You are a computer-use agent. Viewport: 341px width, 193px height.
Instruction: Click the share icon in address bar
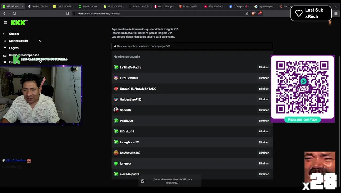[247, 13]
